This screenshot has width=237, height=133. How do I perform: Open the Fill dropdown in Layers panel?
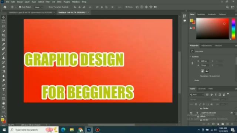(x=224, y=104)
